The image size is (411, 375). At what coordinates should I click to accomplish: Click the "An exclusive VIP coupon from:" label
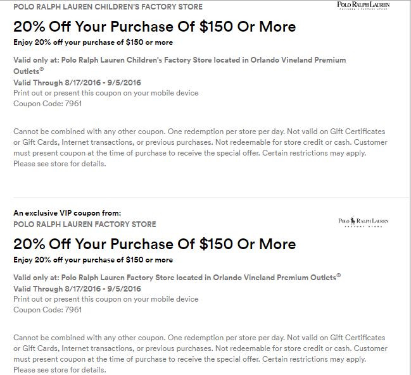(x=66, y=213)
